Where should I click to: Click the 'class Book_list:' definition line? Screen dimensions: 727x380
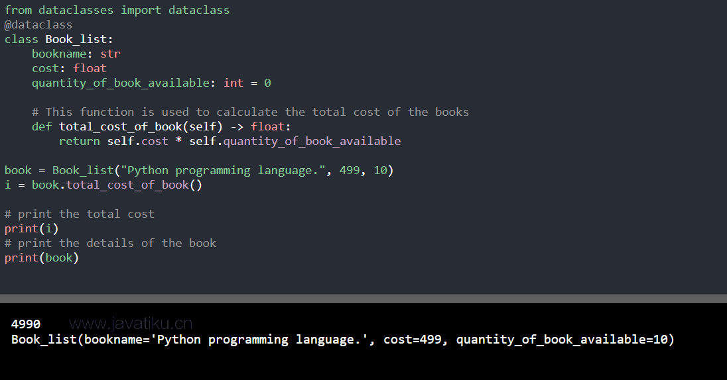pos(59,39)
